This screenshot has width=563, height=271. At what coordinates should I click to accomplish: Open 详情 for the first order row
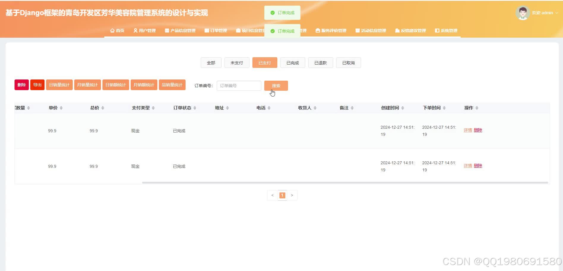pyautogui.click(x=467, y=130)
